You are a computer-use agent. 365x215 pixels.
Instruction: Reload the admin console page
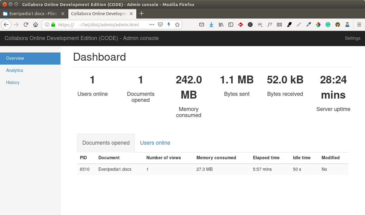pyautogui.click(x=26, y=25)
